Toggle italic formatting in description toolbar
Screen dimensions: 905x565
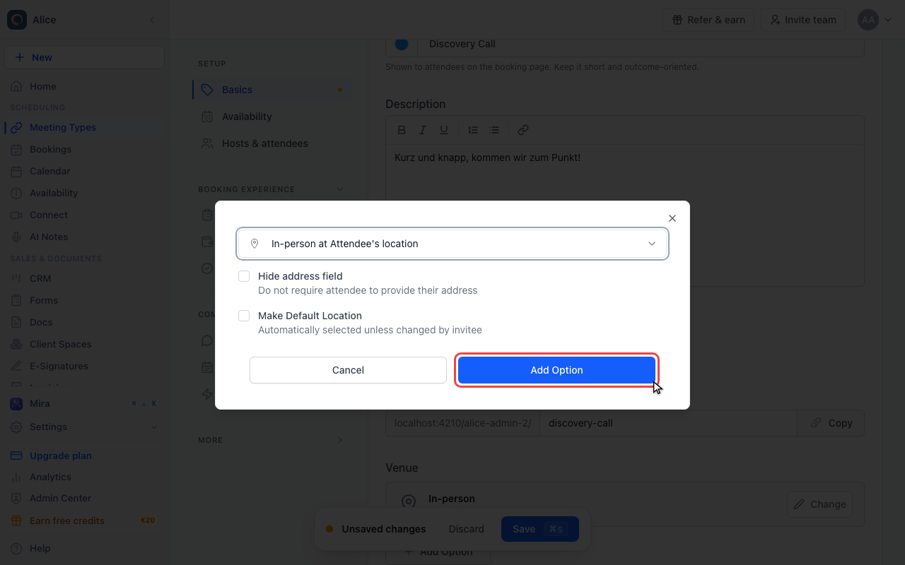pyautogui.click(x=423, y=130)
